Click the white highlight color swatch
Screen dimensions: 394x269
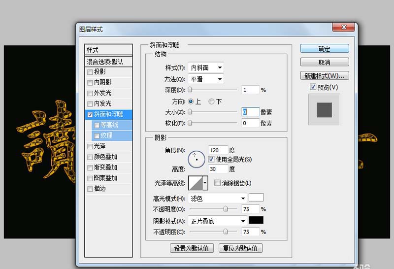256,198
